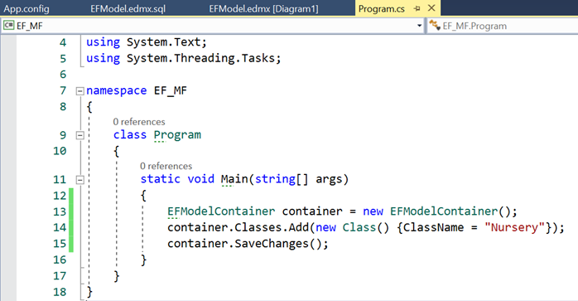Viewport: 578px width, 301px height.
Task: Collapse the Main method block
Action: point(79,180)
